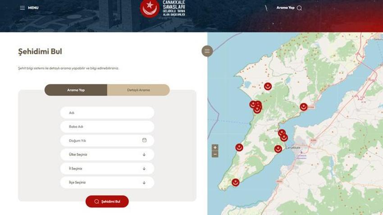Zoom out the map with minus button
Screen dimensions: 383x215
coord(215,154)
